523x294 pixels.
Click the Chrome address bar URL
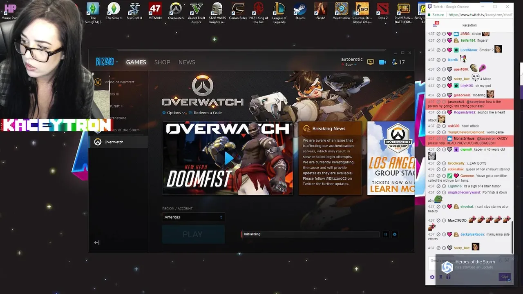[480, 15]
